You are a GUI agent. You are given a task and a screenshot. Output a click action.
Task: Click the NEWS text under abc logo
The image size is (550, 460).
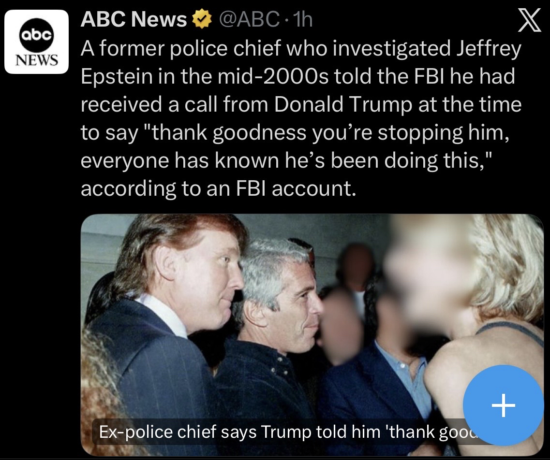click(x=36, y=60)
